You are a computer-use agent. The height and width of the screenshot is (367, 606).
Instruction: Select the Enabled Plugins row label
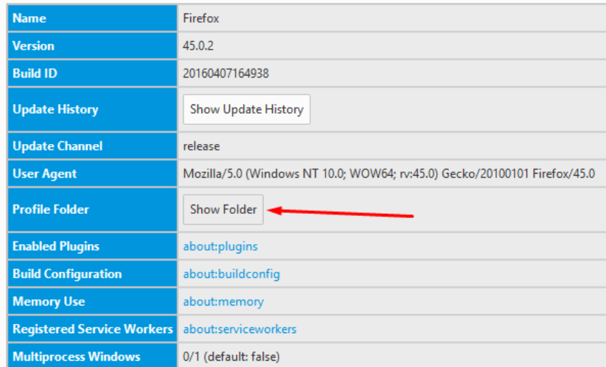56,246
